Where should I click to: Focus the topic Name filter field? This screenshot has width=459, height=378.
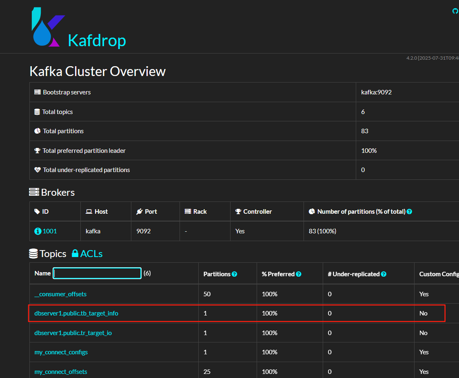click(x=97, y=273)
